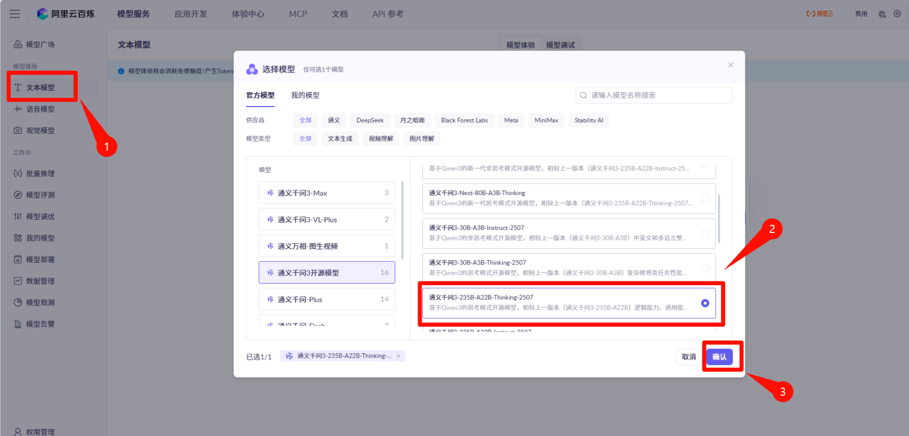The width and height of the screenshot is (909, 436).
Task: Select the 通义千问3开源模型 group
Action: pyautogui.click(x=327, y=273)
